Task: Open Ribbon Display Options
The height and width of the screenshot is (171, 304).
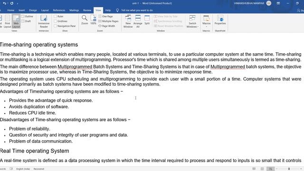Action: 278,3
